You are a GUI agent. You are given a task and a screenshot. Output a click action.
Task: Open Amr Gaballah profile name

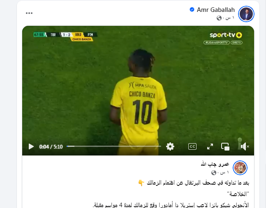tap(215, 10)
